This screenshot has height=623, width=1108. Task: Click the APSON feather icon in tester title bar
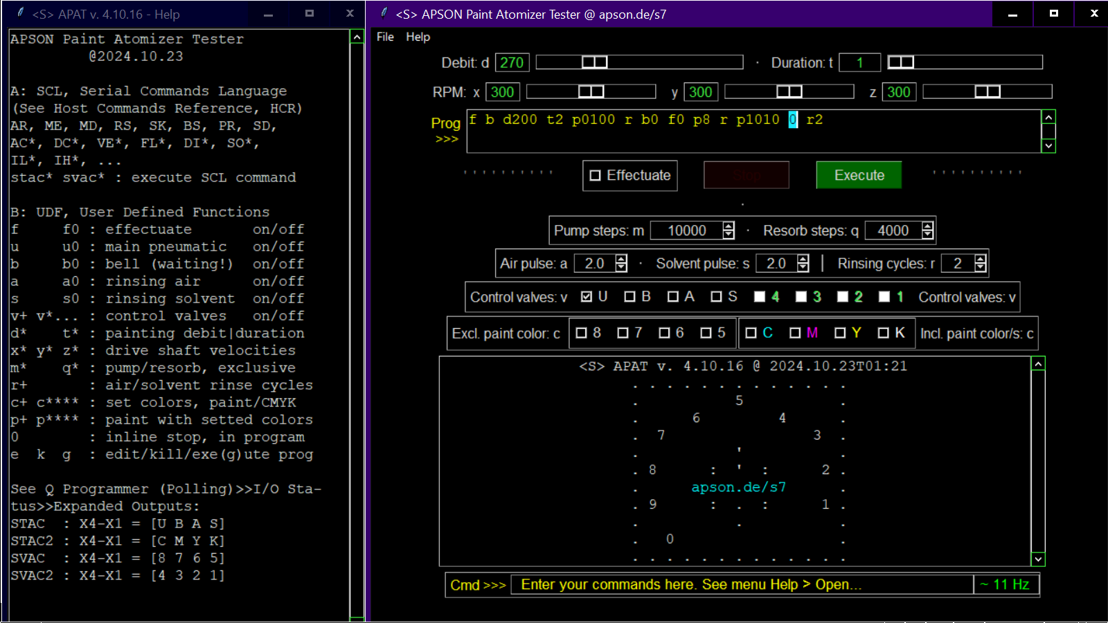pyautogui.click(x=384, y=13)
